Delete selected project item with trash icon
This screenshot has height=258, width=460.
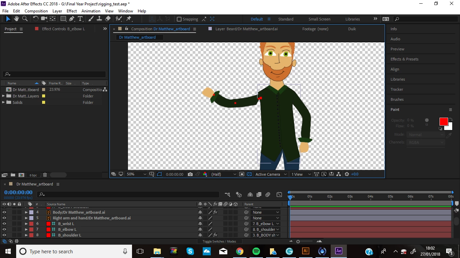tap(45, 175)
